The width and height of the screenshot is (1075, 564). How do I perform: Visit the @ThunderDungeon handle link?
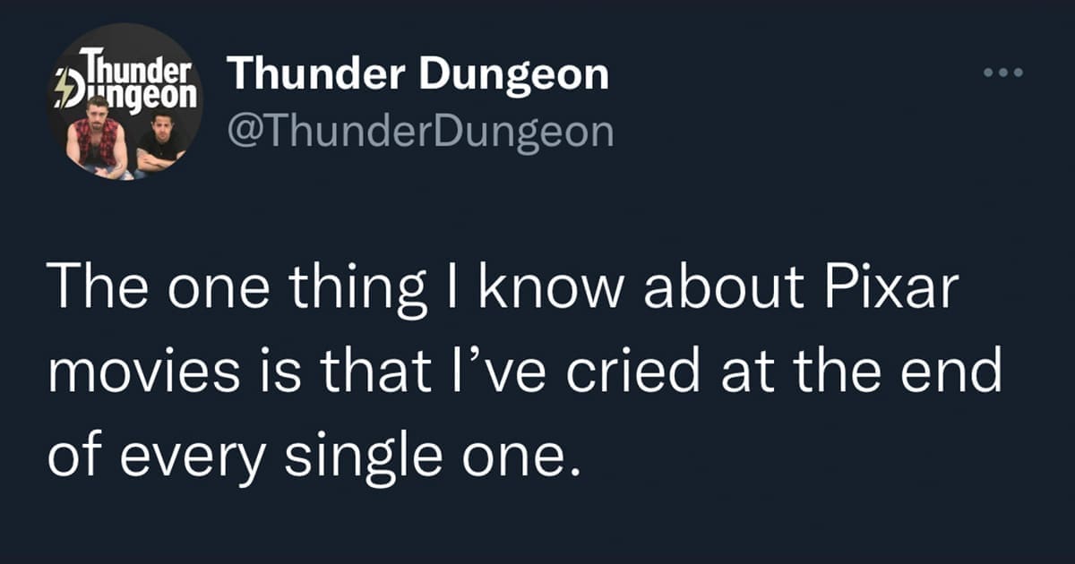[x=421, y=132]
